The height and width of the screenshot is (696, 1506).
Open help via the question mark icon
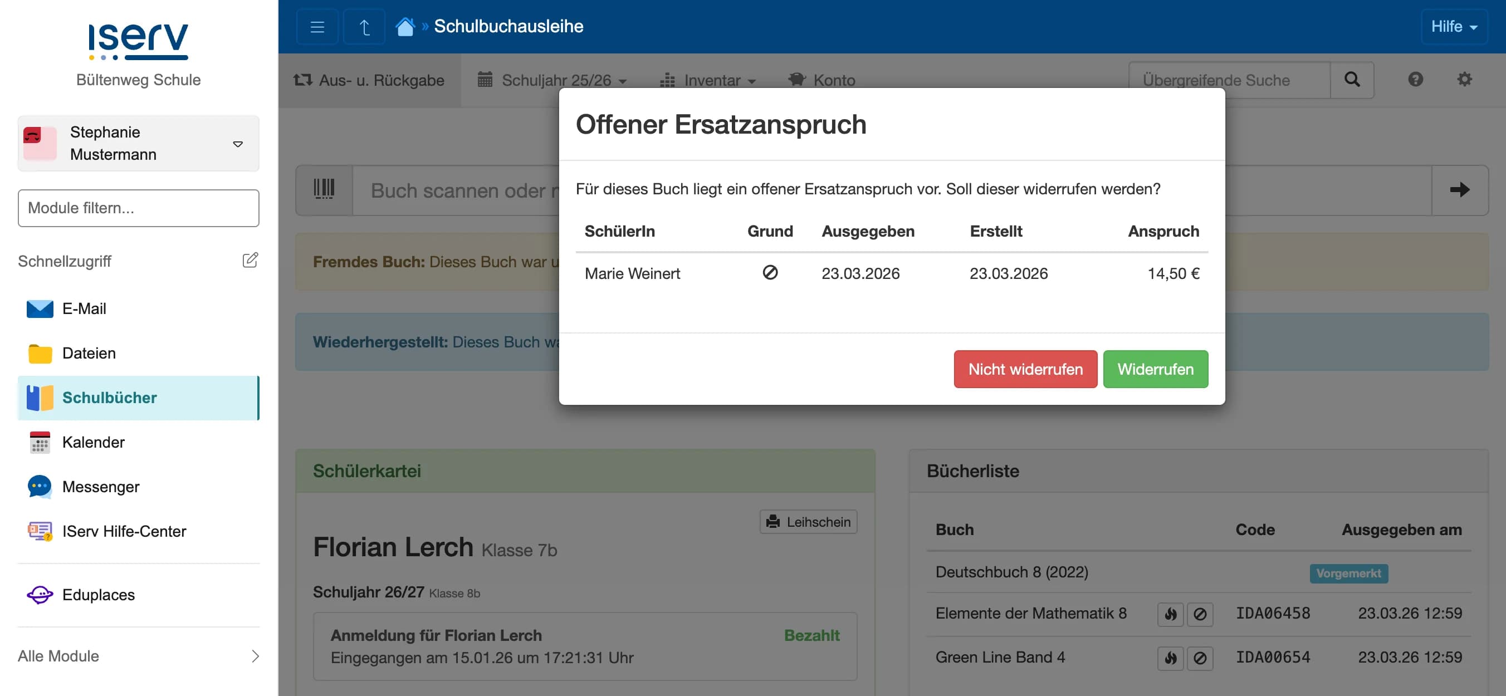(x=1415, y=80)
